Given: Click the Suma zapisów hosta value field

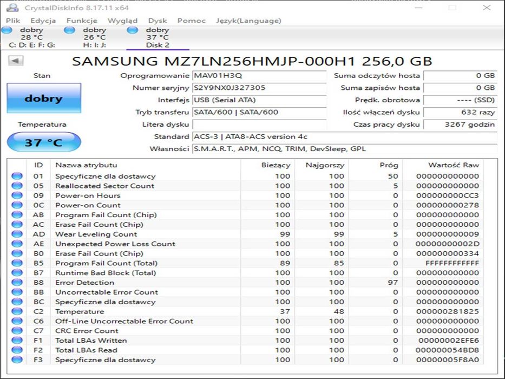Looking at the screenshot, I should 460,88.
